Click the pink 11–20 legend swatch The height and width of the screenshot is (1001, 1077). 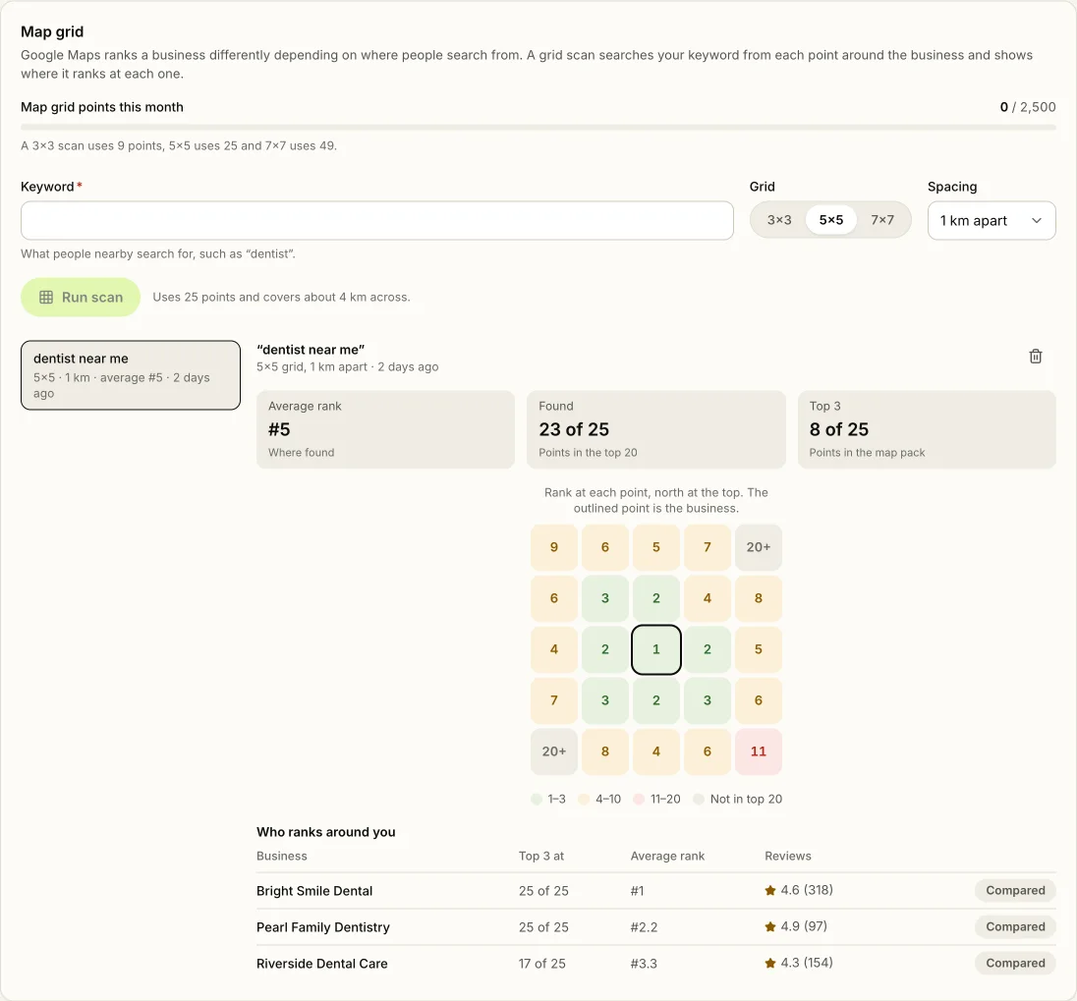click(x=639, y=800)
